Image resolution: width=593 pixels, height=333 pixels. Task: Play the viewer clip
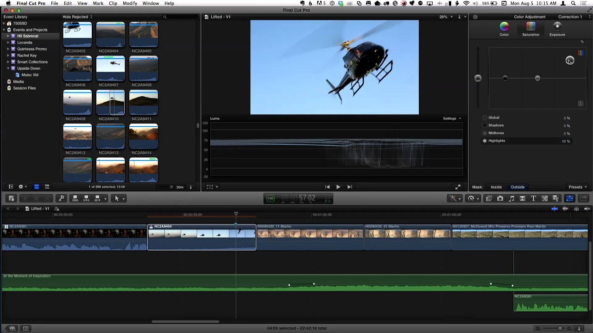(x=338, y=187)
